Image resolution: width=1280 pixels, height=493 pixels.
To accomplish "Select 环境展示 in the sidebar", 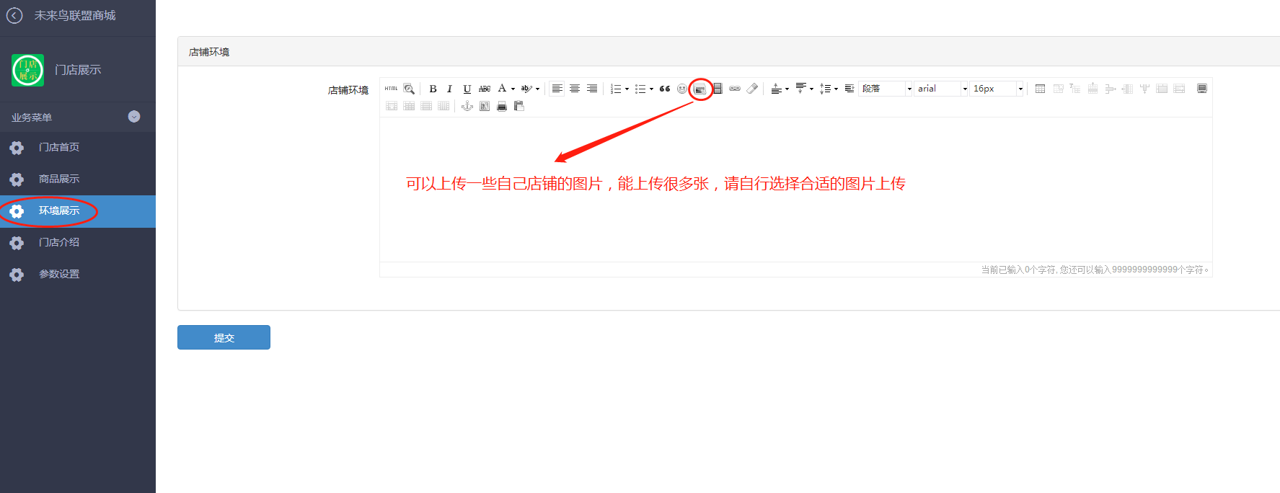I will 78,211.
